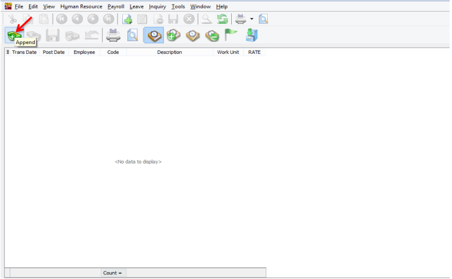
Task: Open the Payroll menu
Action: [116, 6]
